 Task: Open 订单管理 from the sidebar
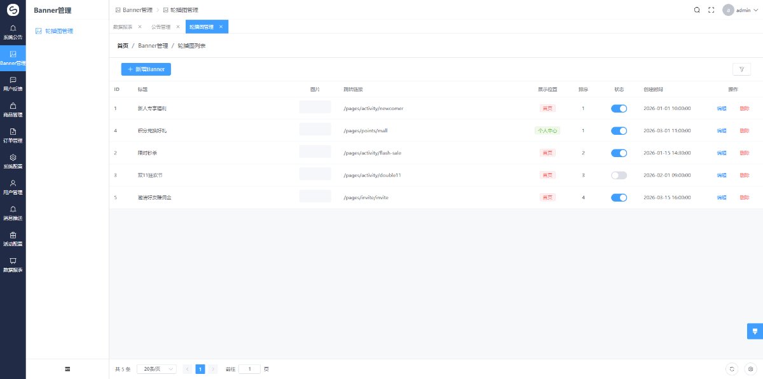point(13,135)
